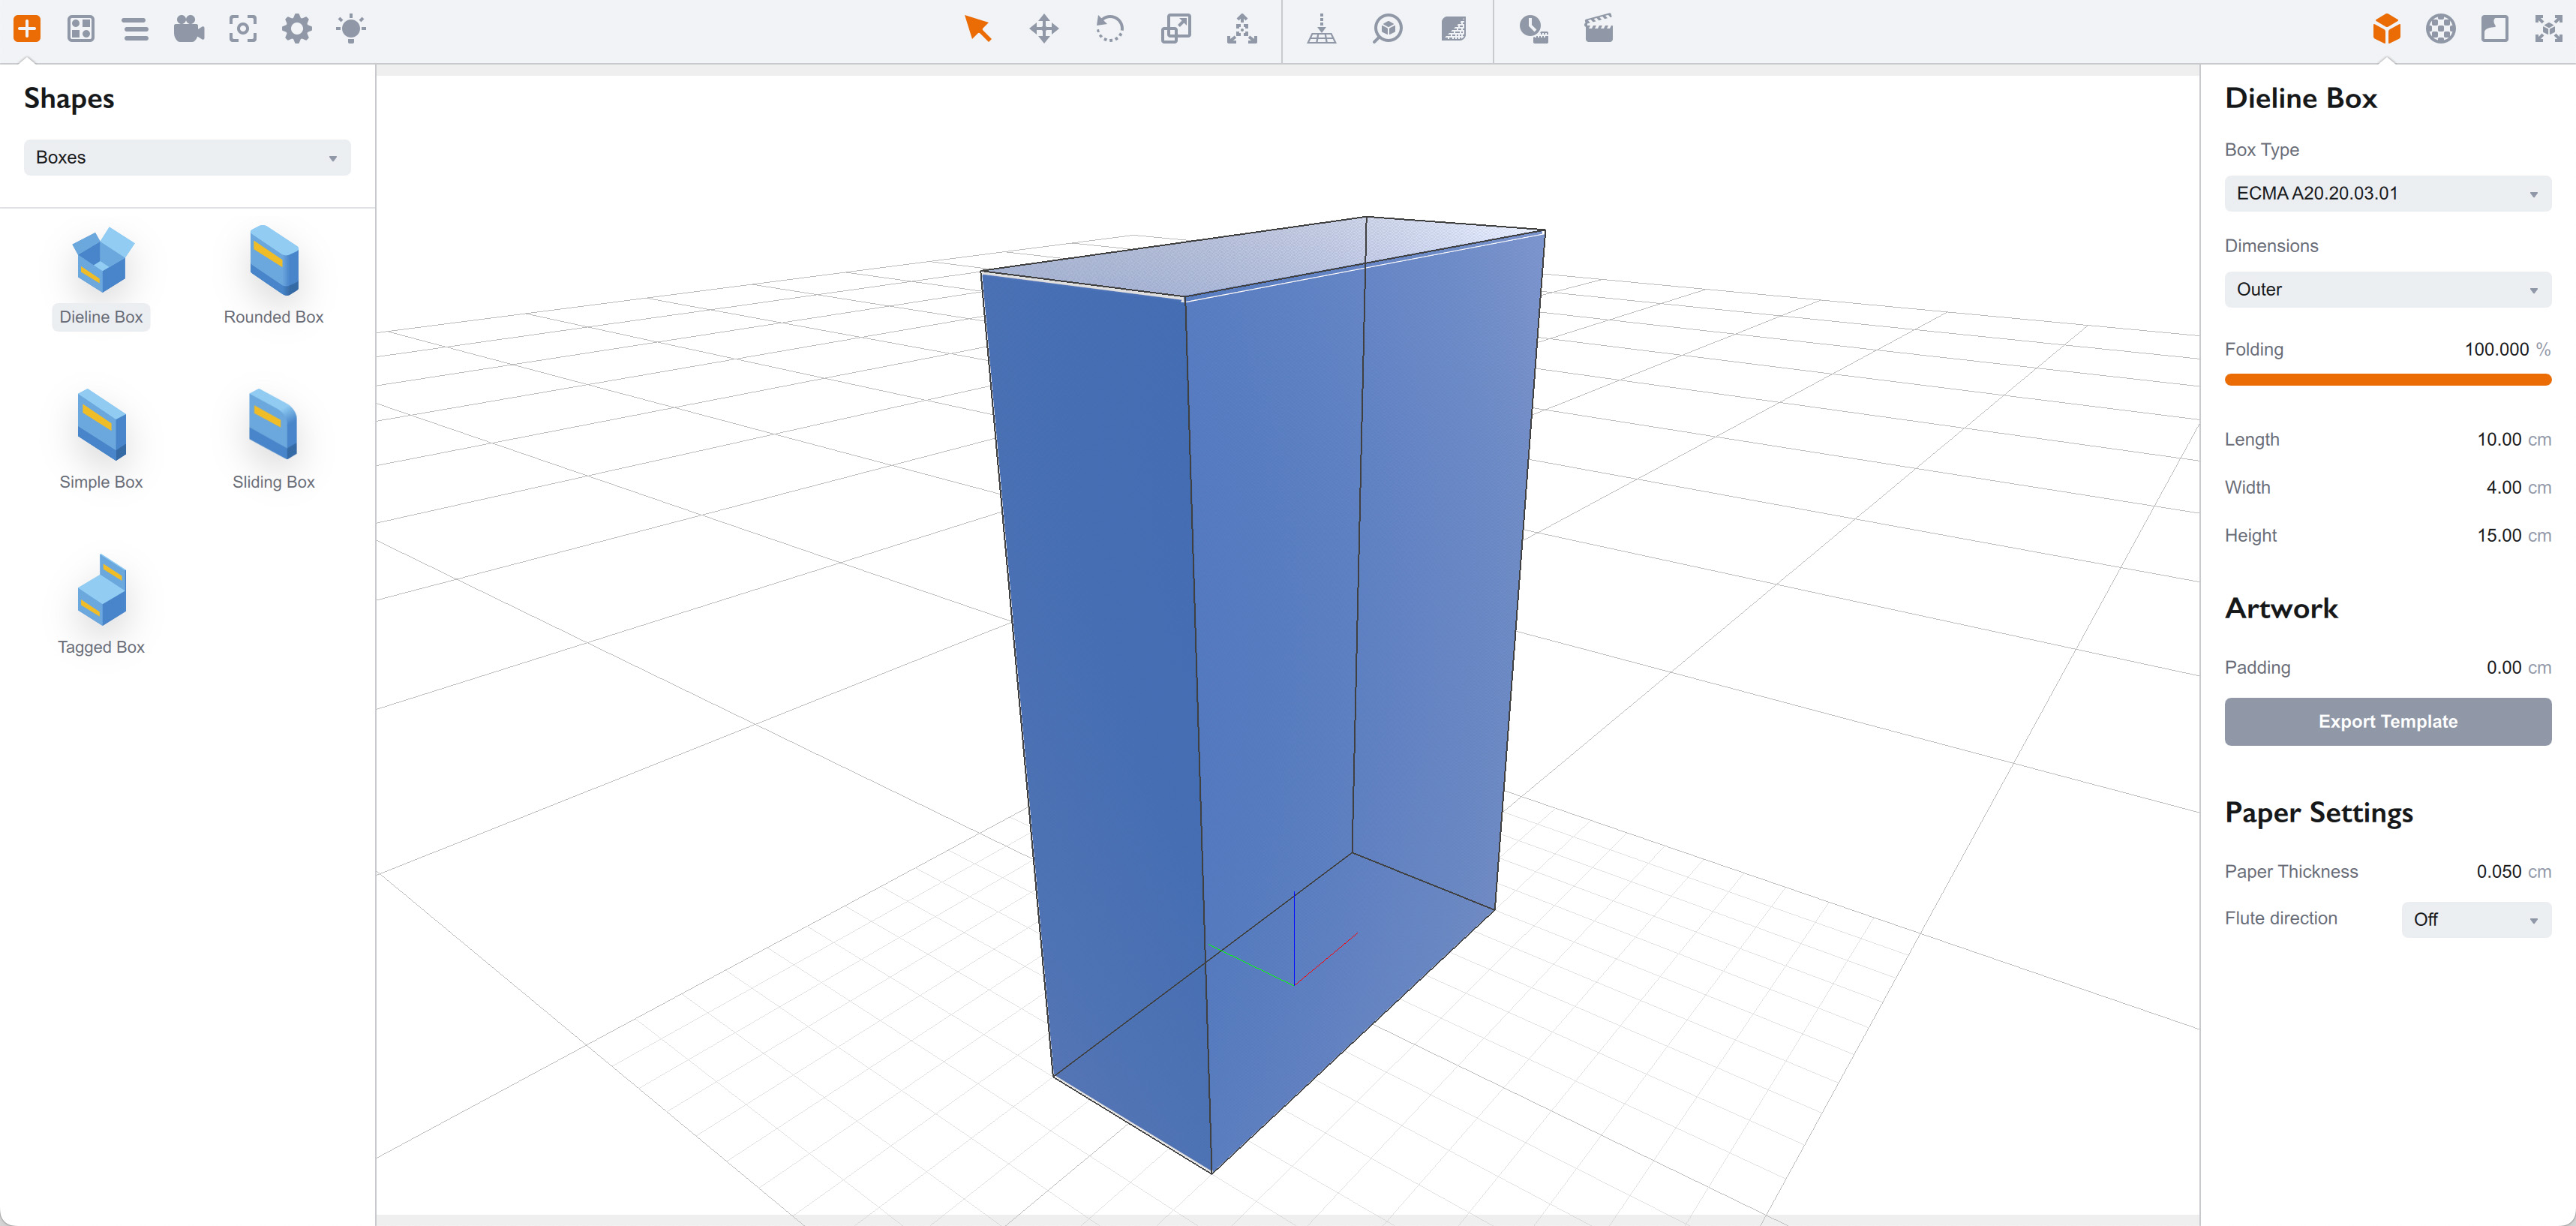This screenshot has width=2576, height=1226.
Task: Expand the Box Type ECMA dropdown
Action: 2387,193
